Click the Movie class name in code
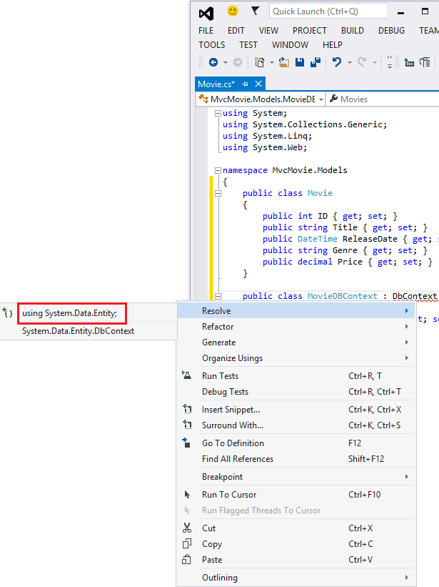 tap(320, 193)
